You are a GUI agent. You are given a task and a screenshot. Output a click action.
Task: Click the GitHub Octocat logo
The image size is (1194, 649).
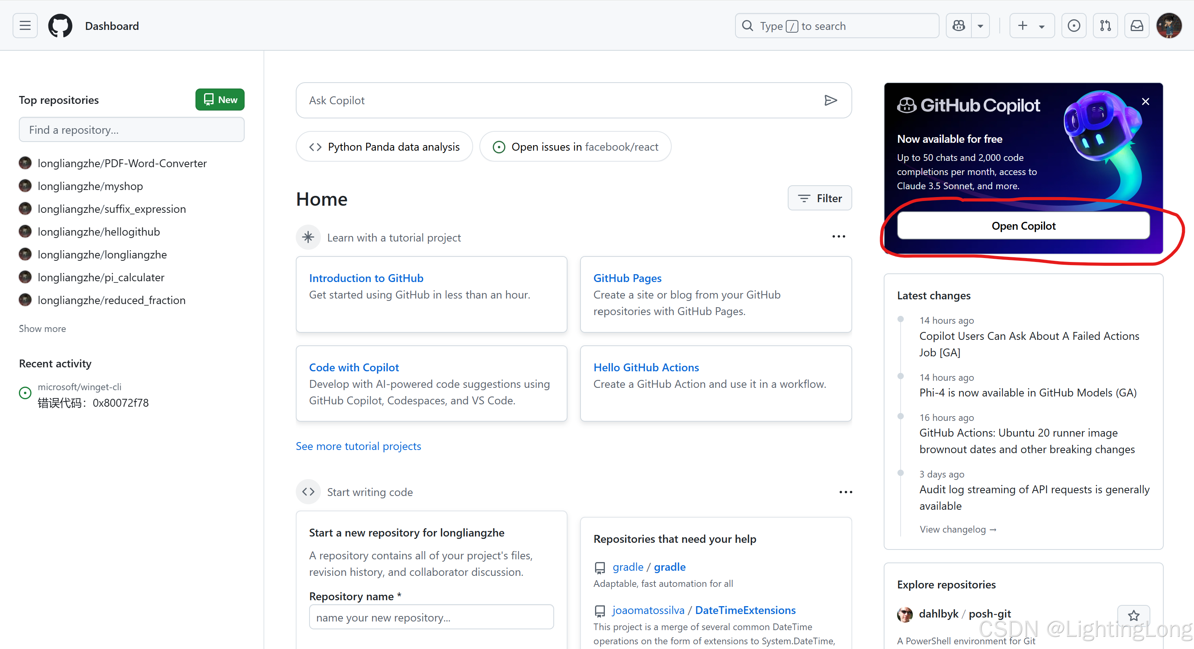60,26
